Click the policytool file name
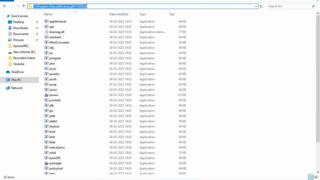Image resolution: width=320 pixels, height=180 pixels. point(56,168)
